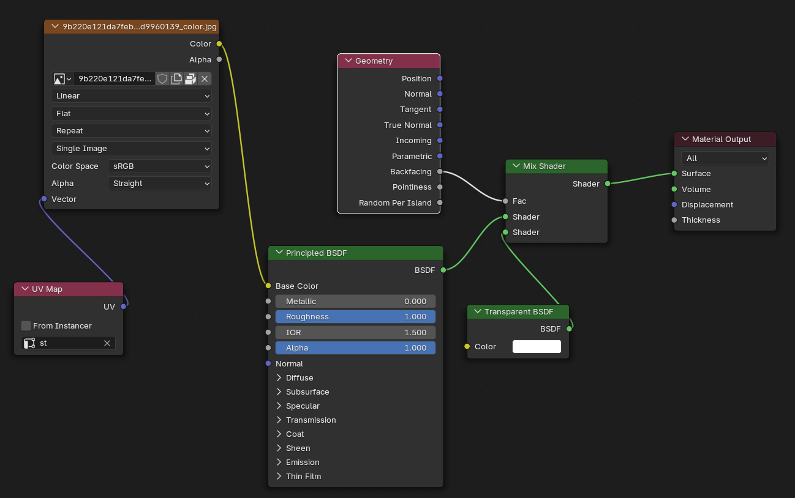Open the Linear interpolation dropdown

pyautogui.click(x=131, y=96)
